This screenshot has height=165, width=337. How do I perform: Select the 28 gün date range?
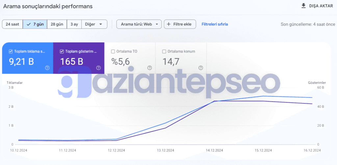57,24
